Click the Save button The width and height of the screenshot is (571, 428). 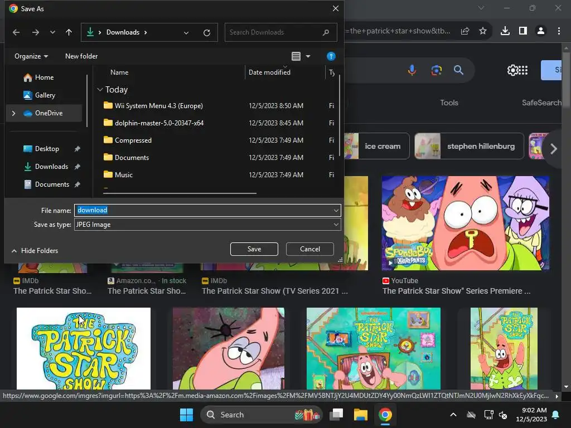pos(254,249)
